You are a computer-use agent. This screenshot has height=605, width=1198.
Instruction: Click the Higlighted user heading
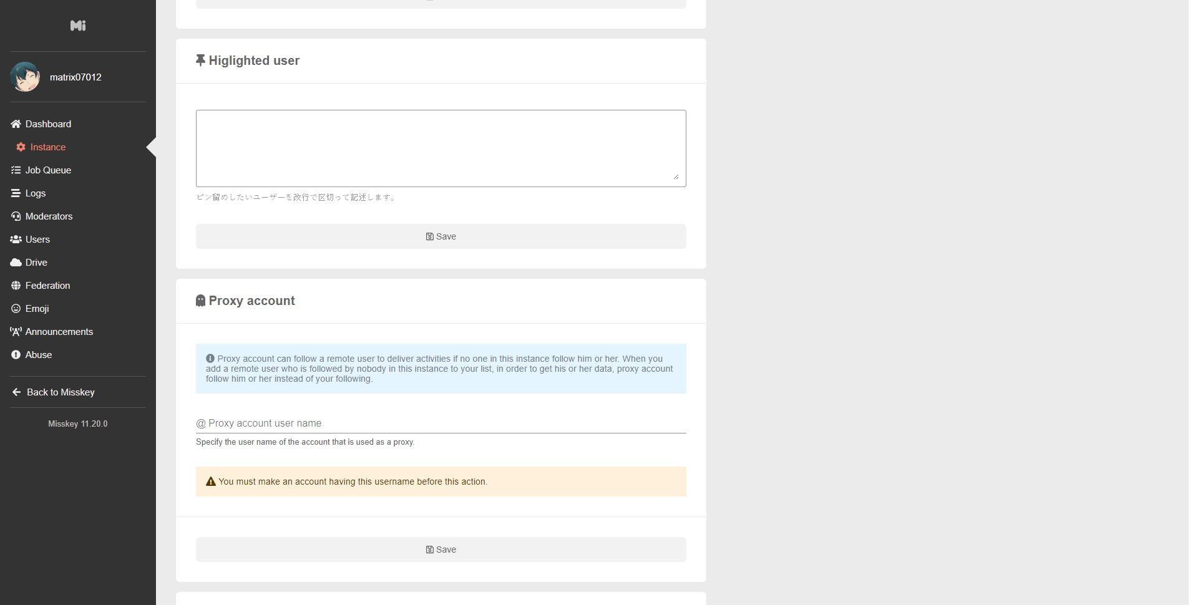click(x=254, y=60)
